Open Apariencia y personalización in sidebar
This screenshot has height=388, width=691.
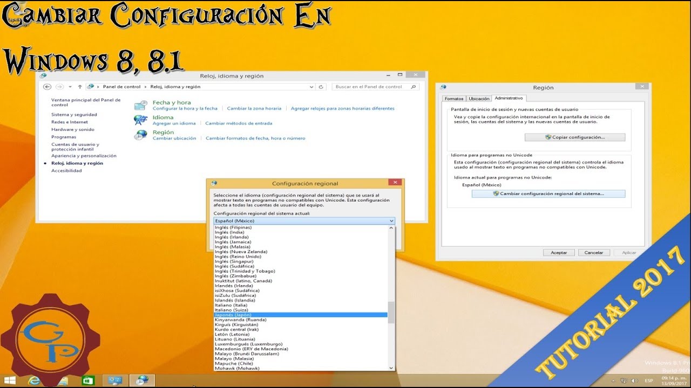point(84,156)
